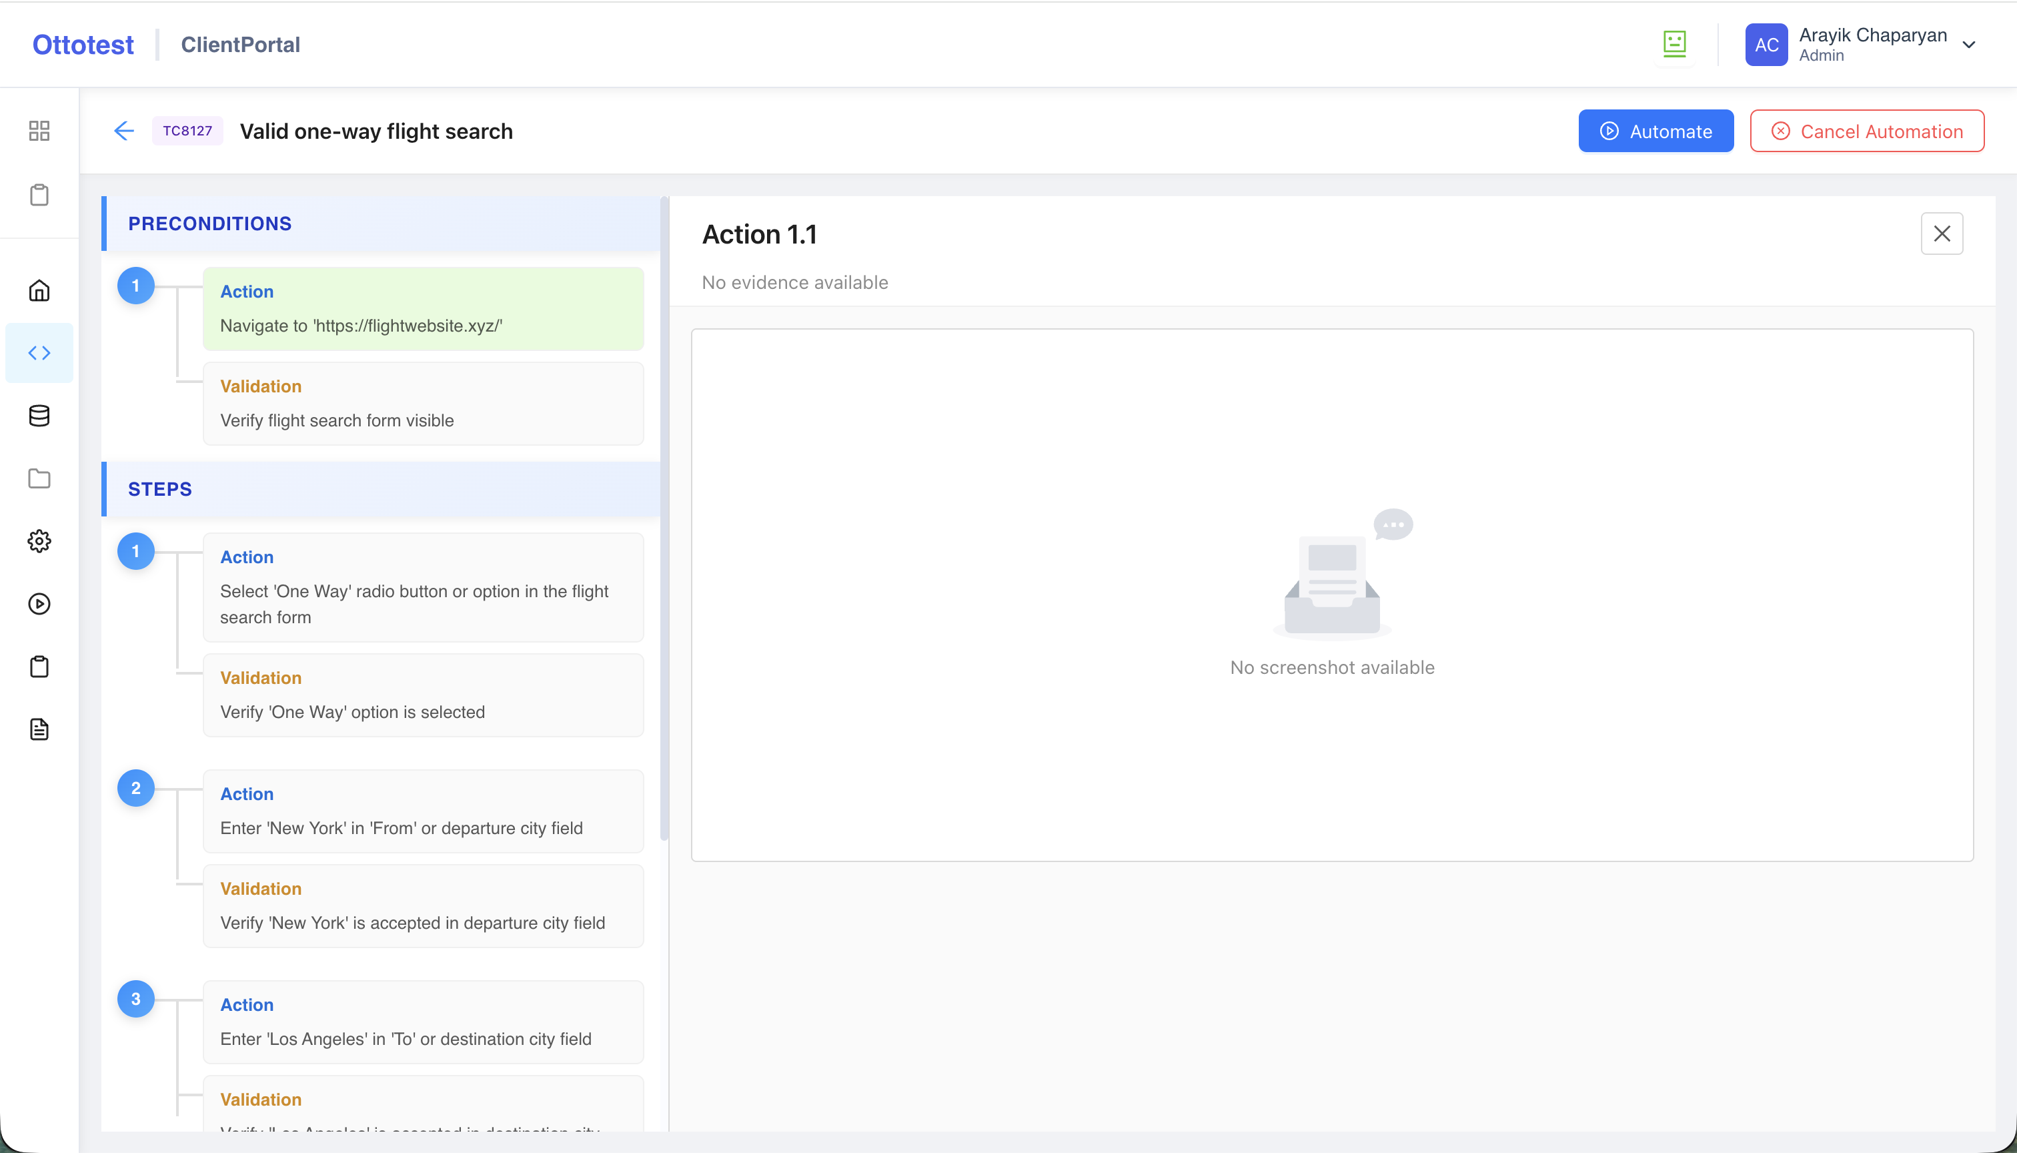Viewport: 2017px width, 1153px height.
Task: Open the document file sidebar icon
Action: pyautogui.click(x=39, y=729)
